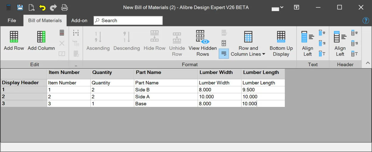Click the document page icon beside Save

pyautogui.click(x=31, y=7)
